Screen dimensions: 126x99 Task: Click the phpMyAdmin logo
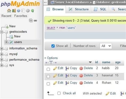click(20, 4)
